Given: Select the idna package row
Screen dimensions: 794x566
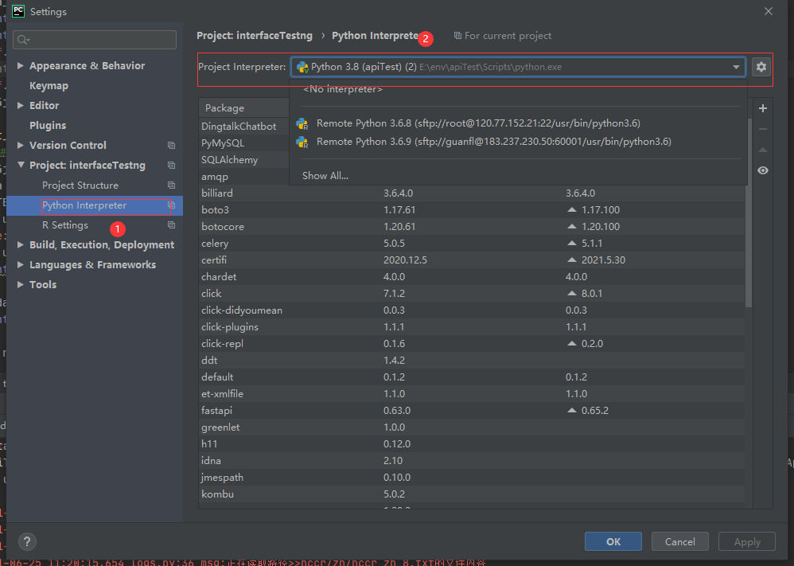Looking at the screenshot, I should tap(472, 461).
